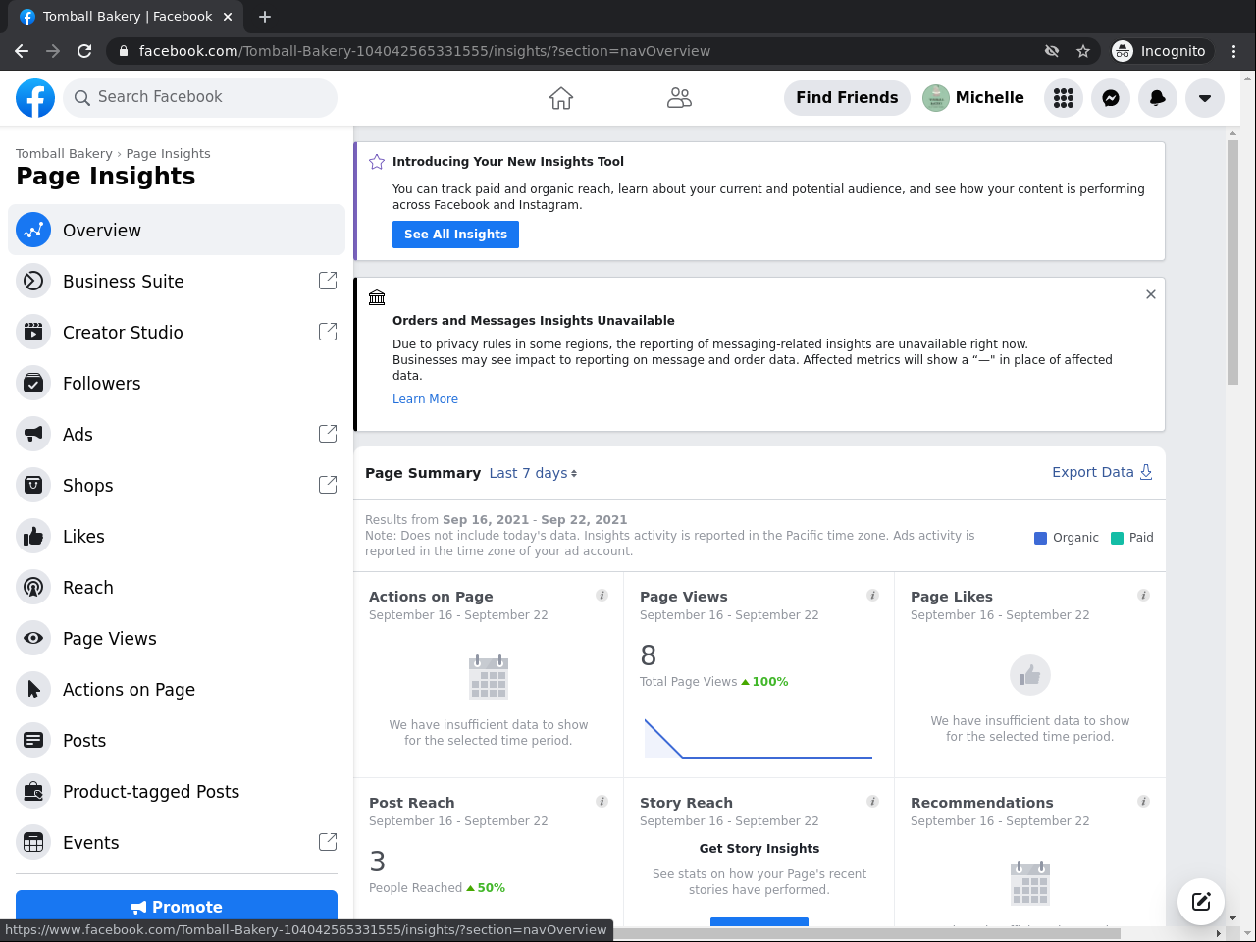Click the Search Facebook field

pos(201,97)
